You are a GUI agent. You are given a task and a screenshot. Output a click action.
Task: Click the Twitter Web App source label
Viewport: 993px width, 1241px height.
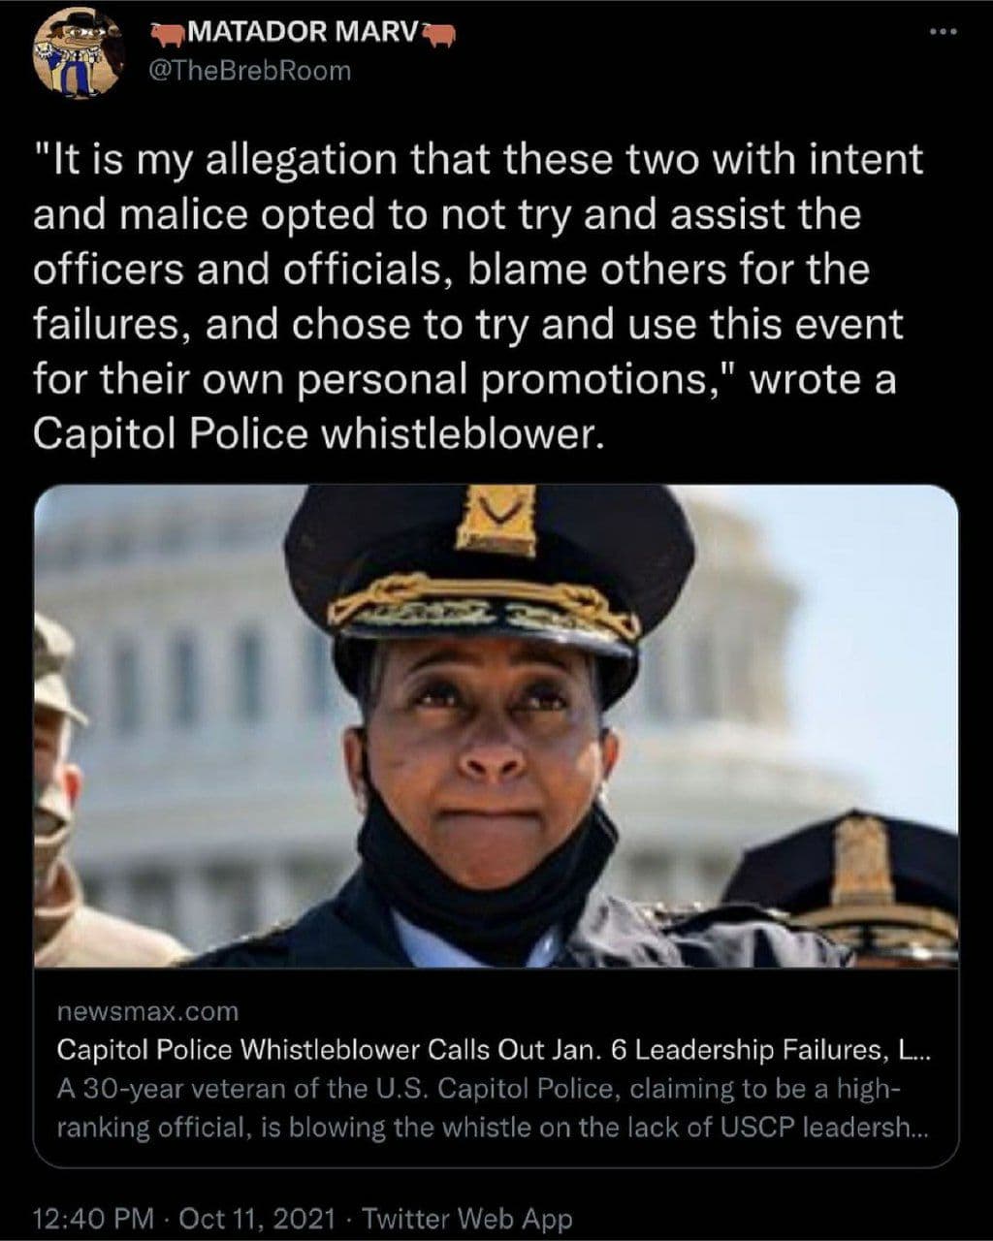467,1218
